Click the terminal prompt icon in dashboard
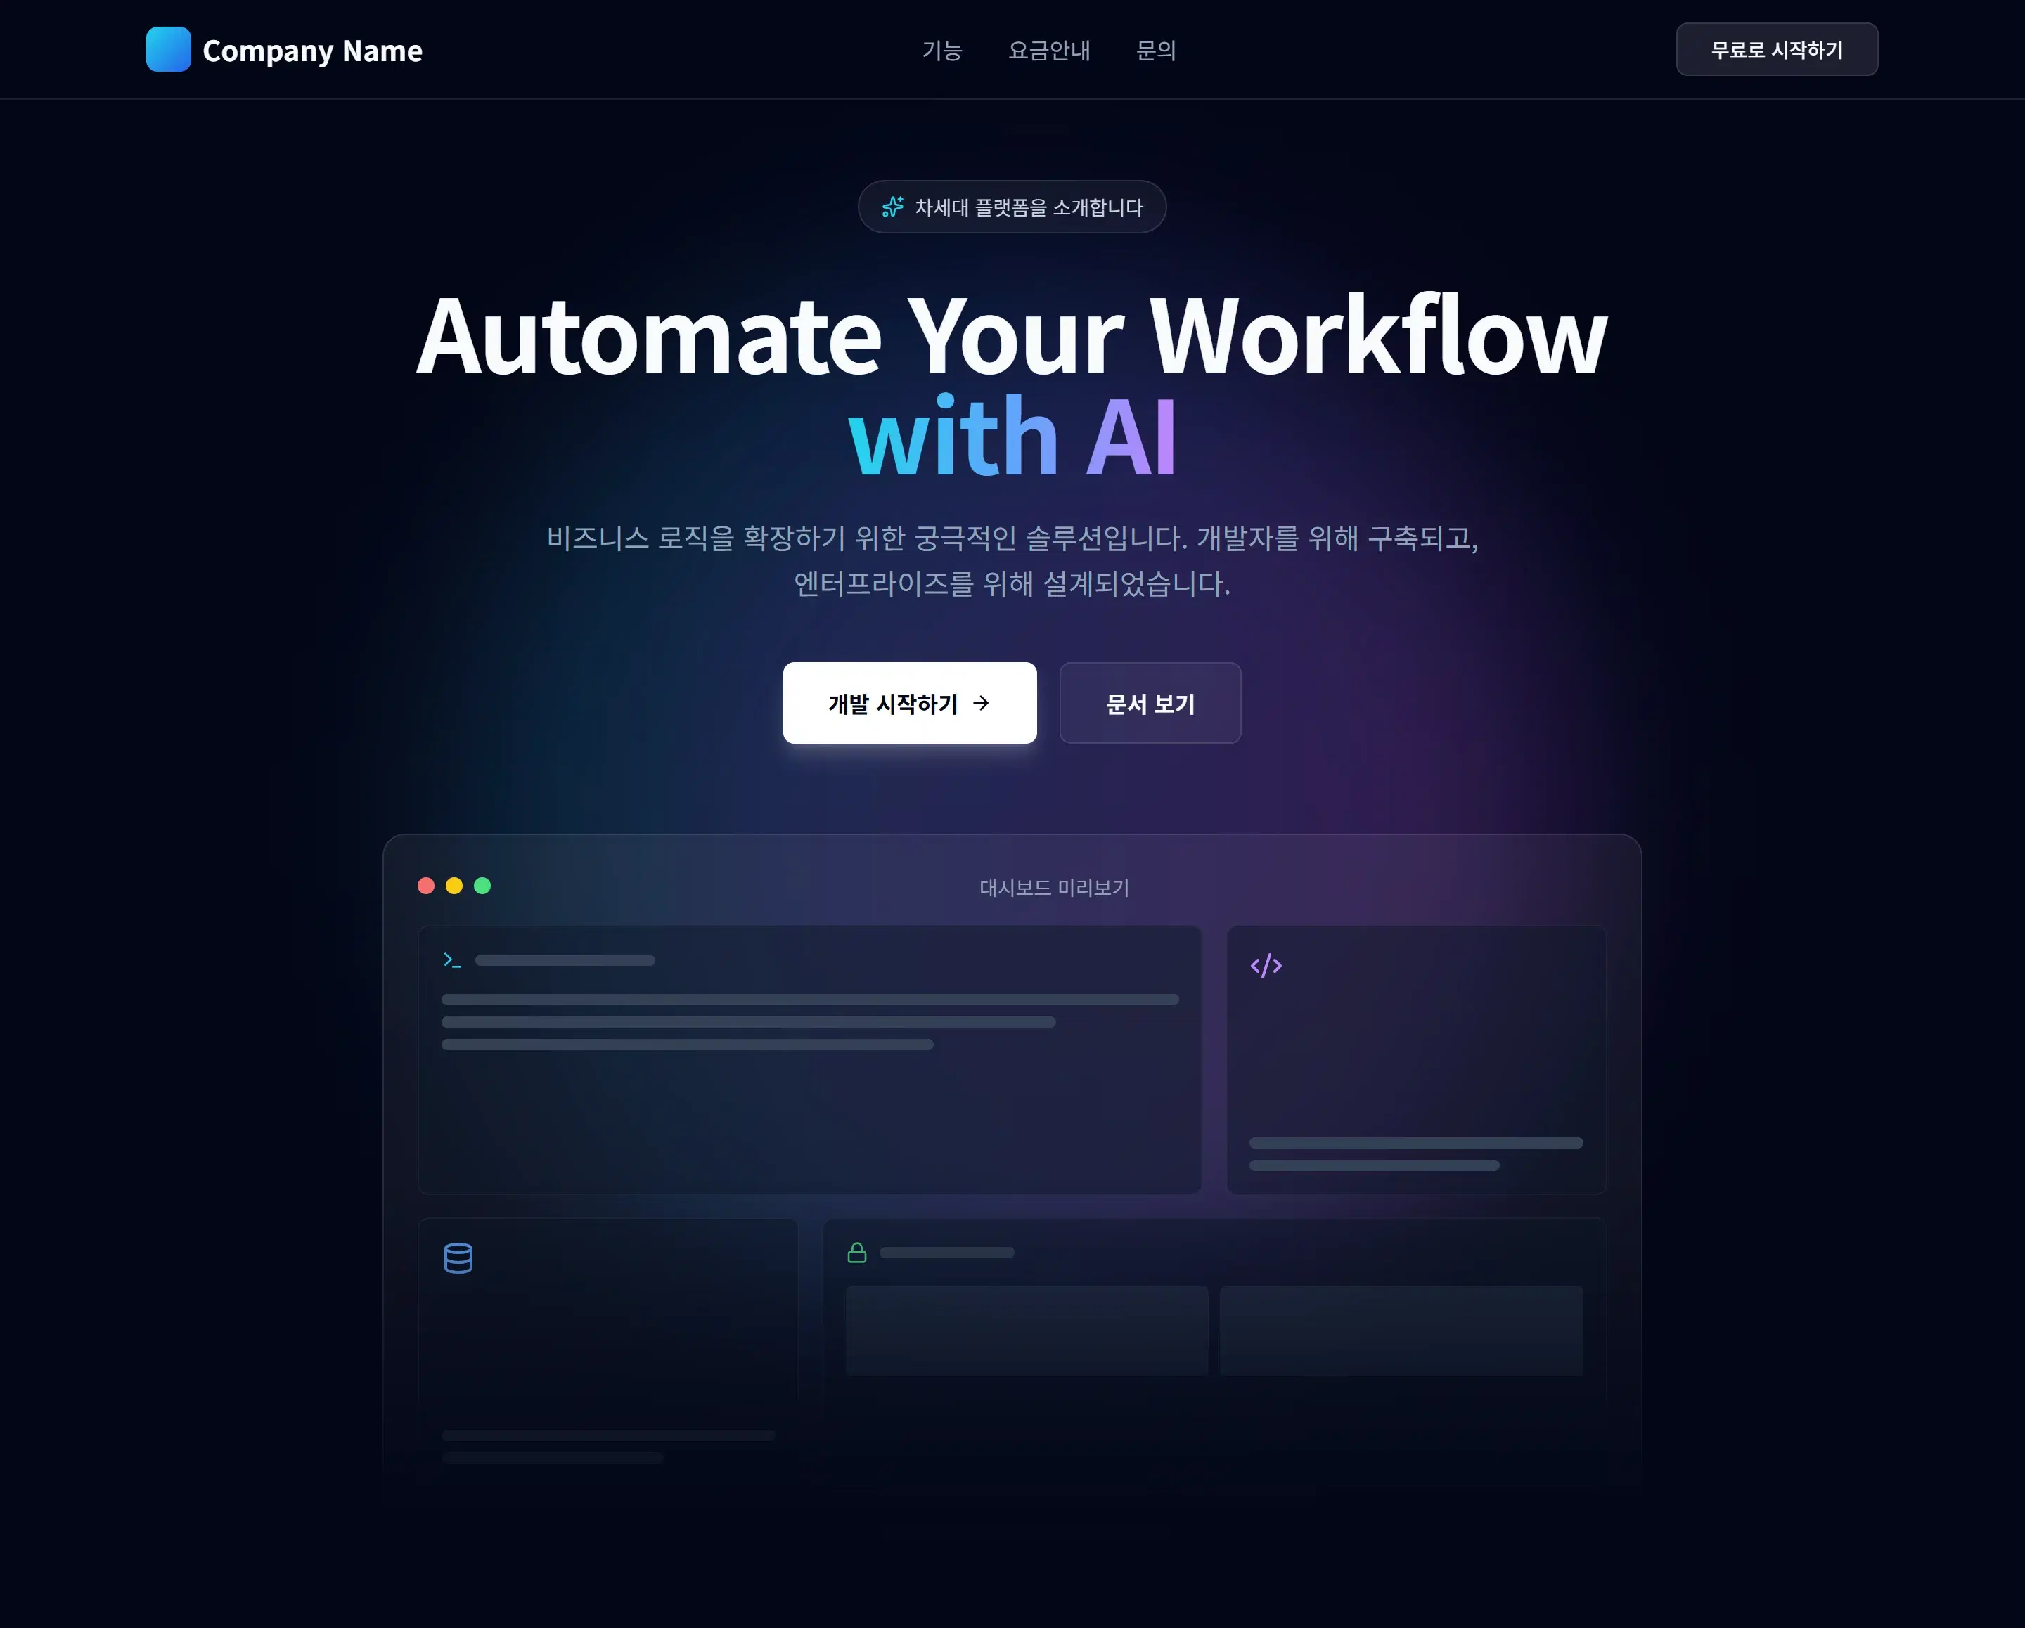Viewport: 2025px width, 1628px height. click(x=452, y=960)
